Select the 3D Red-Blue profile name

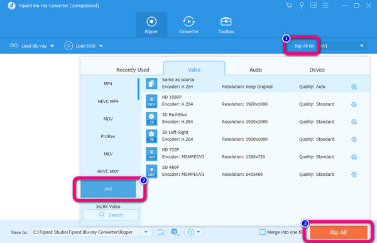pos(174,115)
